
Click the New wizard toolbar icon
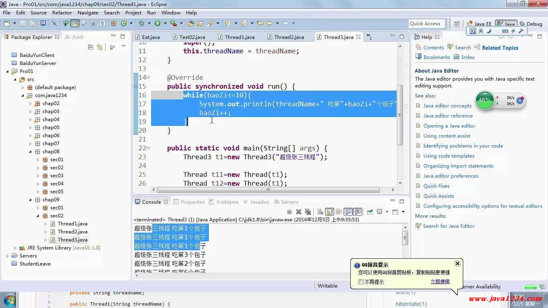(x=7, y=23)
